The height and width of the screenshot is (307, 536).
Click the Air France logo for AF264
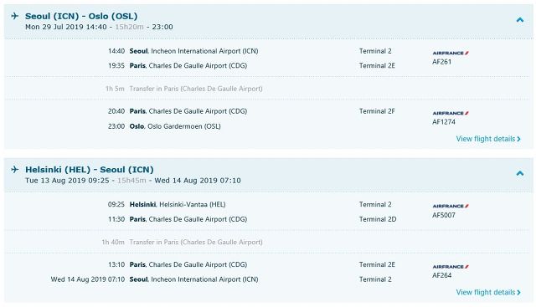(451, 267)
